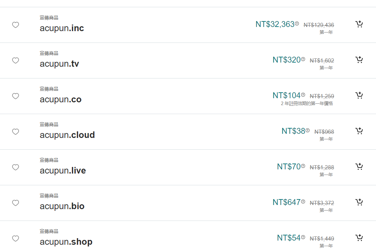Favorite the acupun.shop domain

click(16, 239)
